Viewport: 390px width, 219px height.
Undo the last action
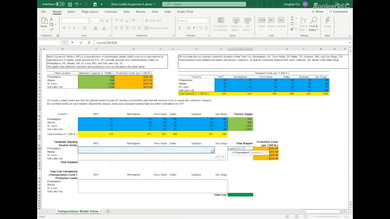(77, 4)
